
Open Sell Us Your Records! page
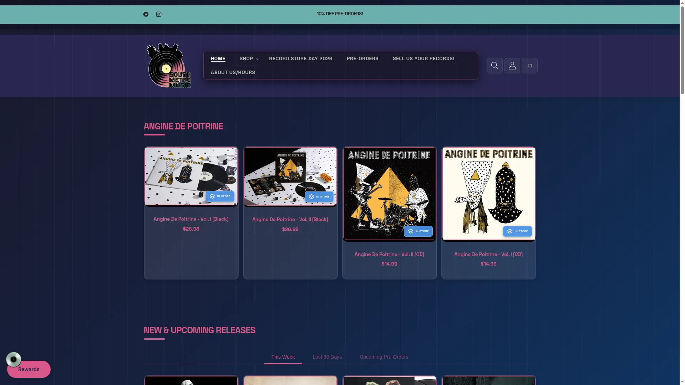423,59
